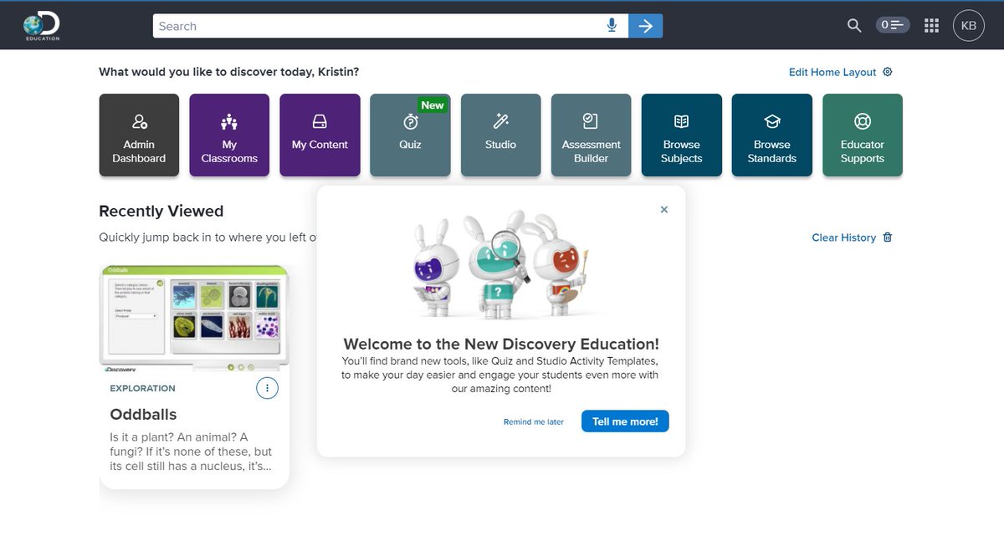Viewport: 1004px width, 541px height.
Task: Open the quicklist counter showing 0
Action: click(893, 26)
